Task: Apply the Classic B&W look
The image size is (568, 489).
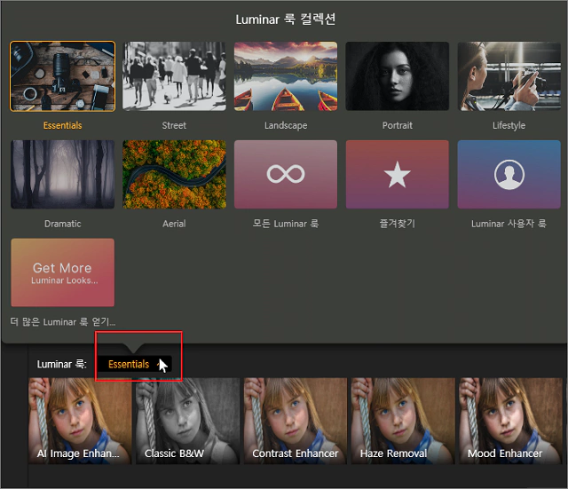Action: click(x=187, y=421)
